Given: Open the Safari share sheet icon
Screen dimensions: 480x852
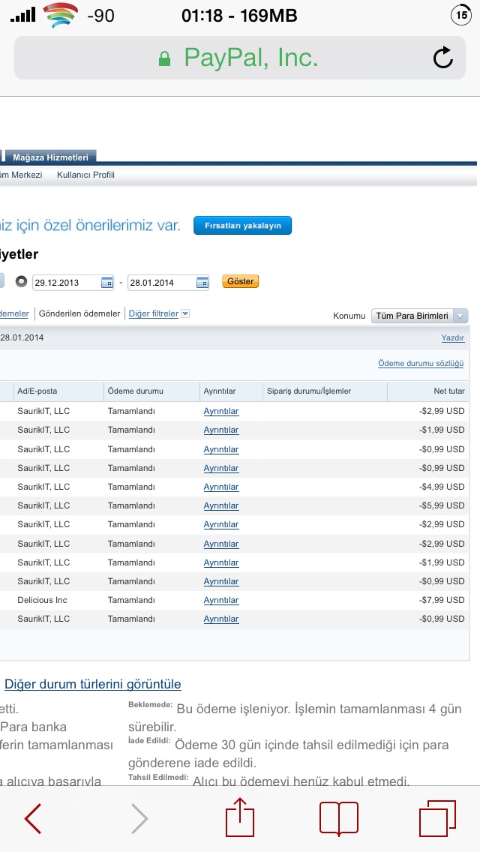Looking at the screenshot, I should [x=240, y=817].
